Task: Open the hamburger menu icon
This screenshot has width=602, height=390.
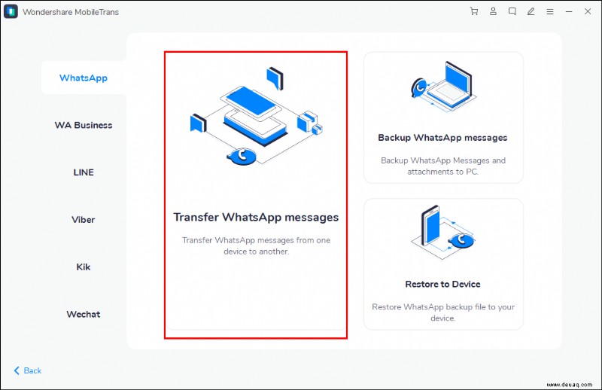Action: tap(550, 12)
